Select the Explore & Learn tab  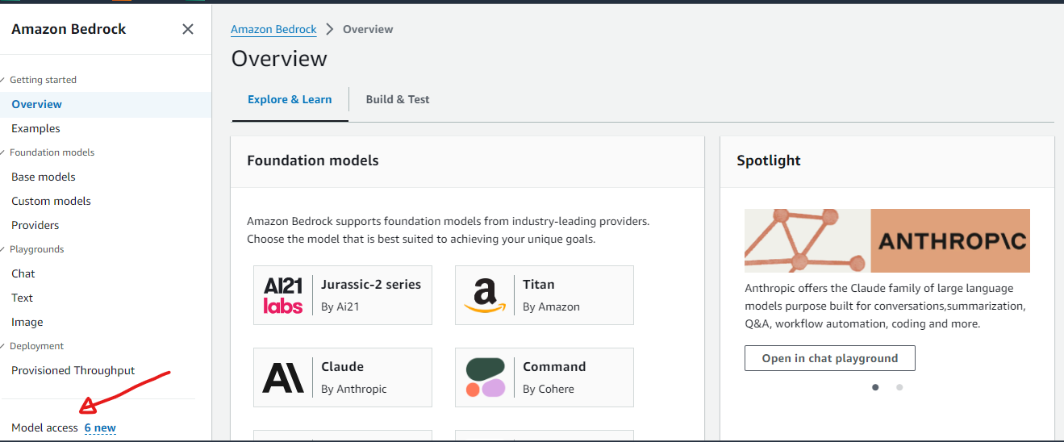(290, 99)
